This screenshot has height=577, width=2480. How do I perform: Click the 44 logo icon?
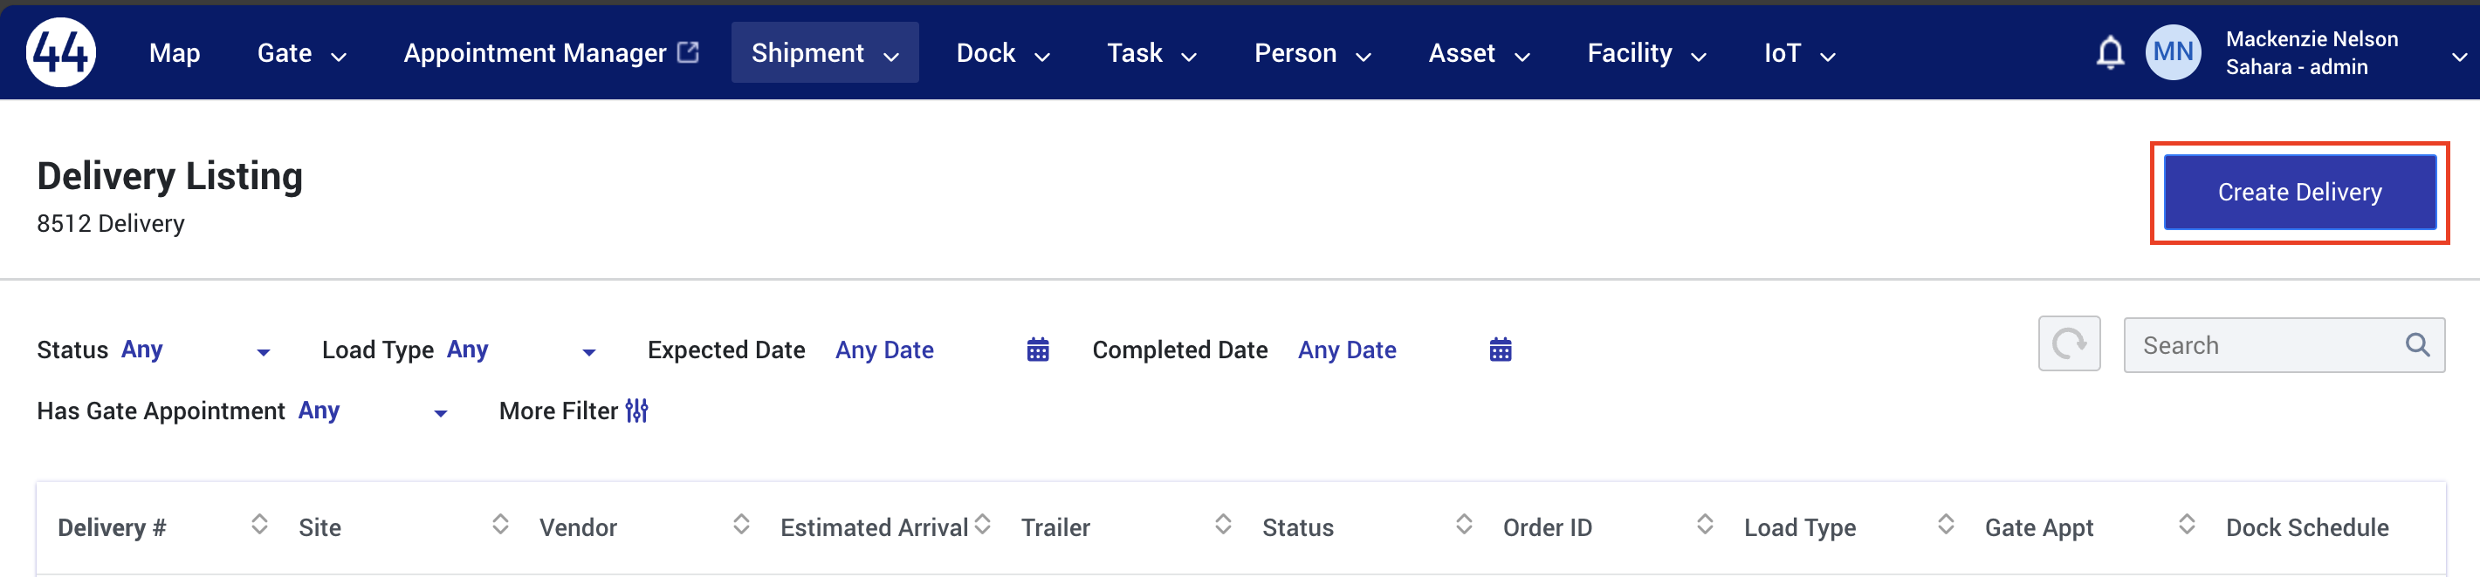(60, 52)
